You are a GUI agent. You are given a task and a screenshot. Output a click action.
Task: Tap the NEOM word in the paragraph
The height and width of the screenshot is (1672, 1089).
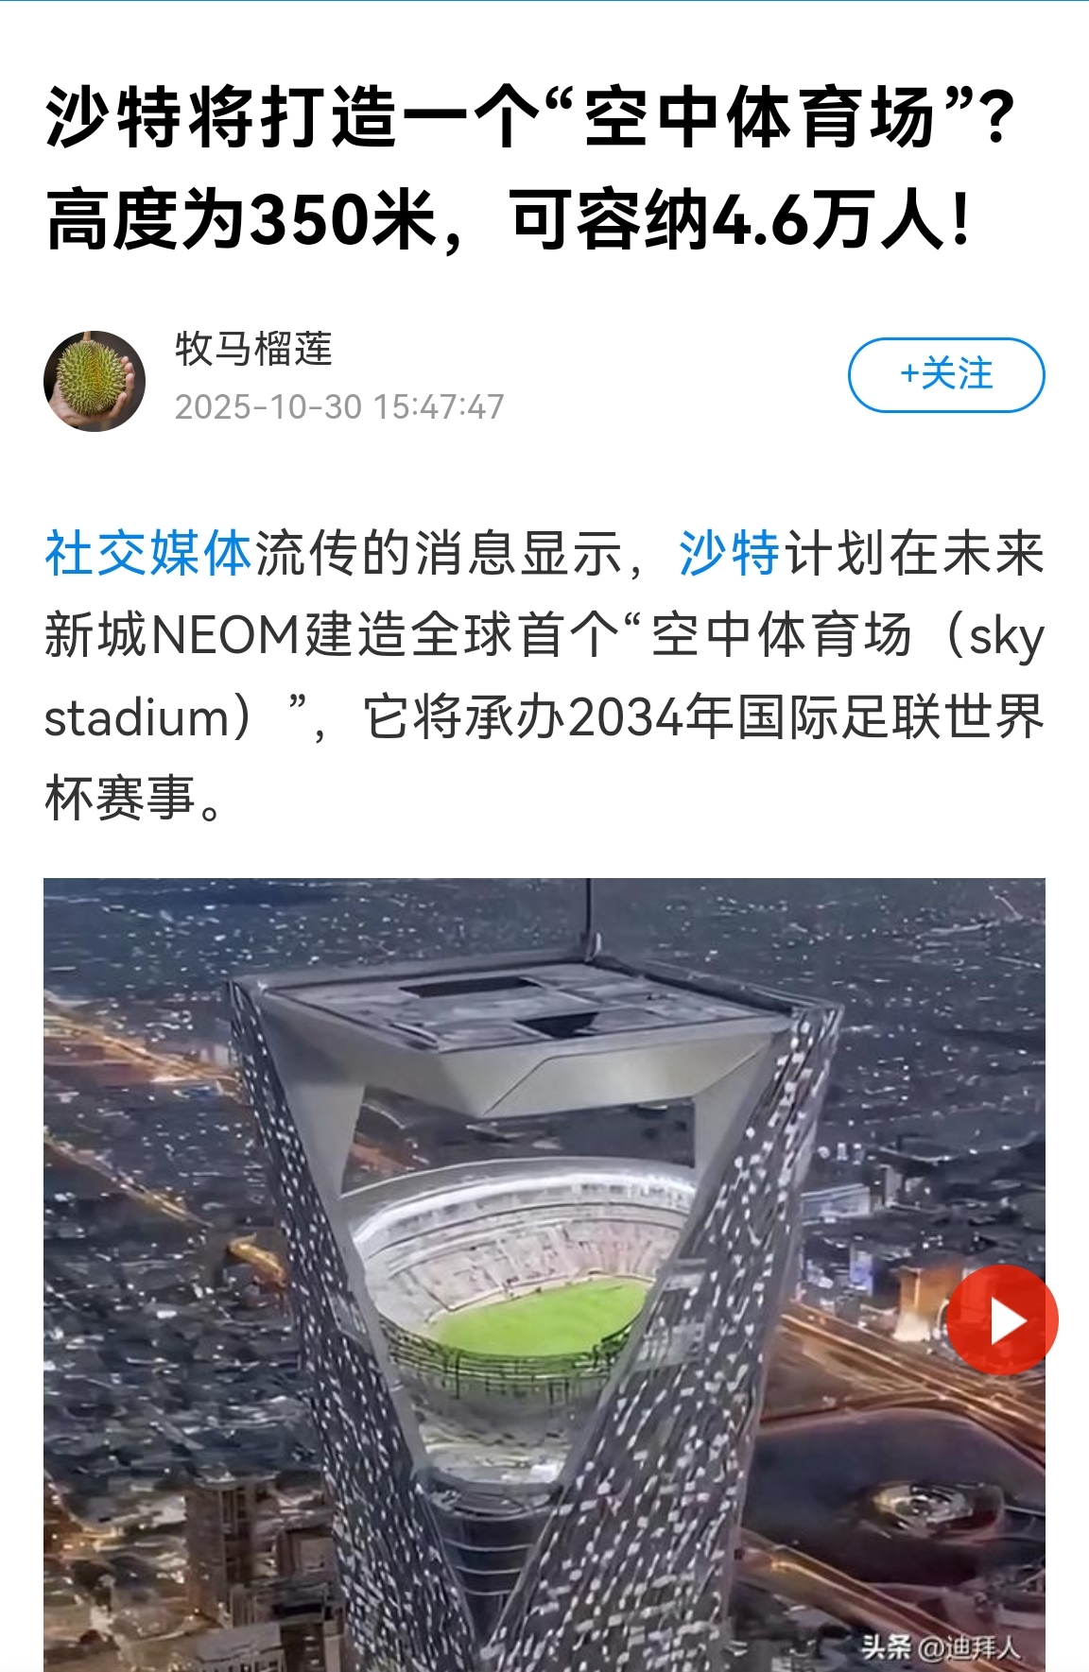point(225,635)
